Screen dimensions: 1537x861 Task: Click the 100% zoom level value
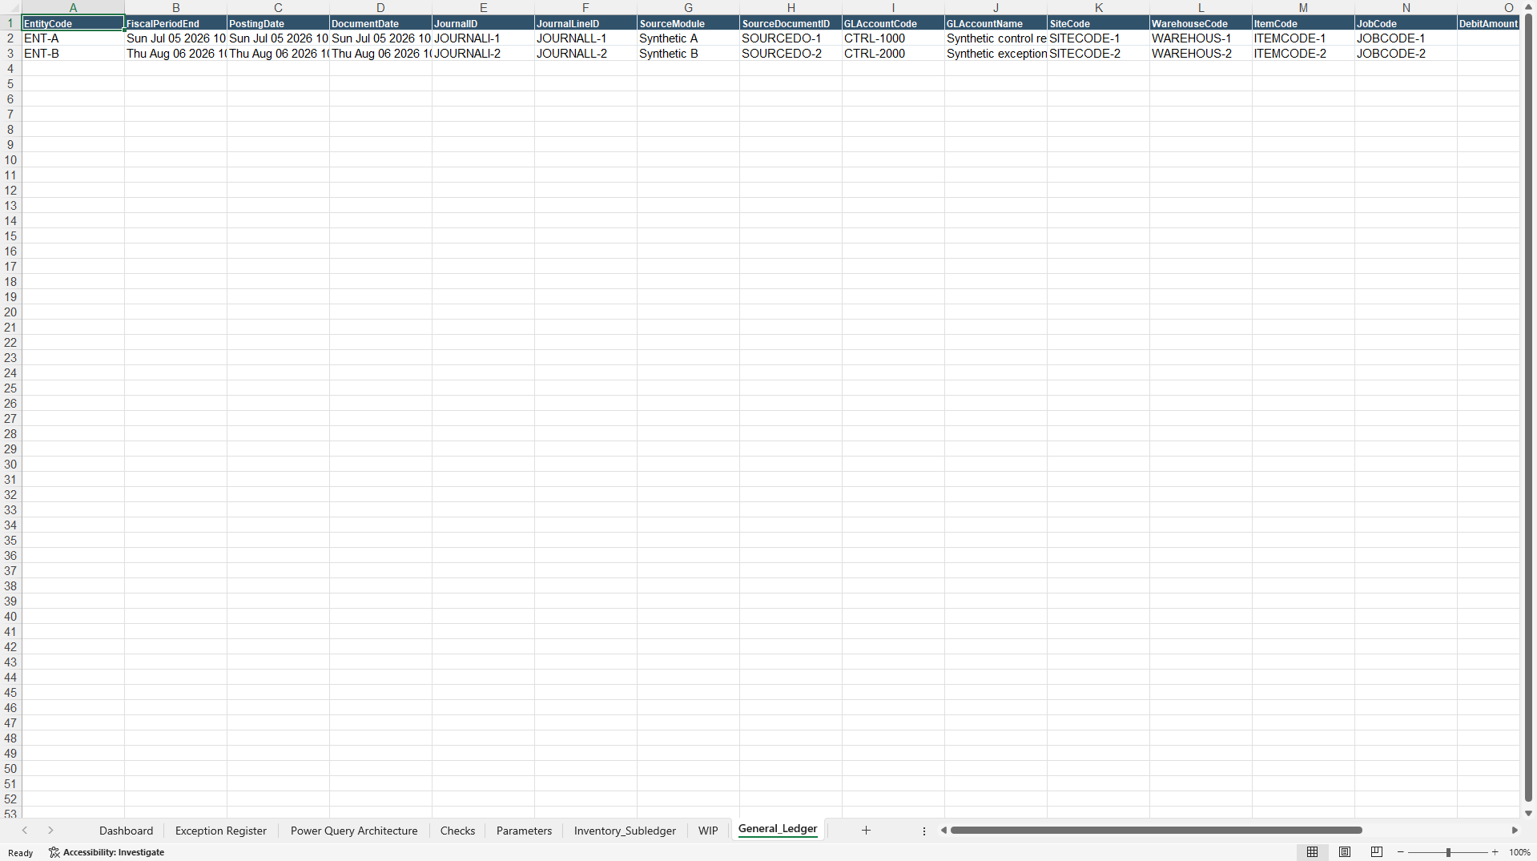tap(1519, 852)
